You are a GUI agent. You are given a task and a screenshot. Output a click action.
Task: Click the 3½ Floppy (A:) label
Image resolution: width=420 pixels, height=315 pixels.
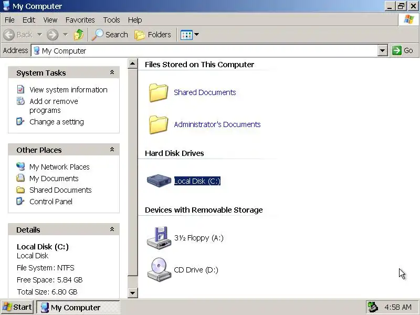click(199, 238)
